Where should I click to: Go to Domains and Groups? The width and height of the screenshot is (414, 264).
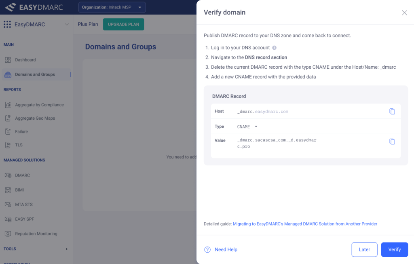35,74
